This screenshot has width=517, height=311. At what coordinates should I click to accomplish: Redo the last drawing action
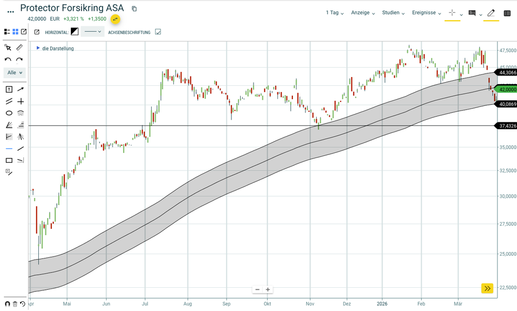click(x=20, y=60)
